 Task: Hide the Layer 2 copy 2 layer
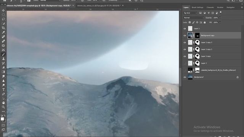(185, 49)
